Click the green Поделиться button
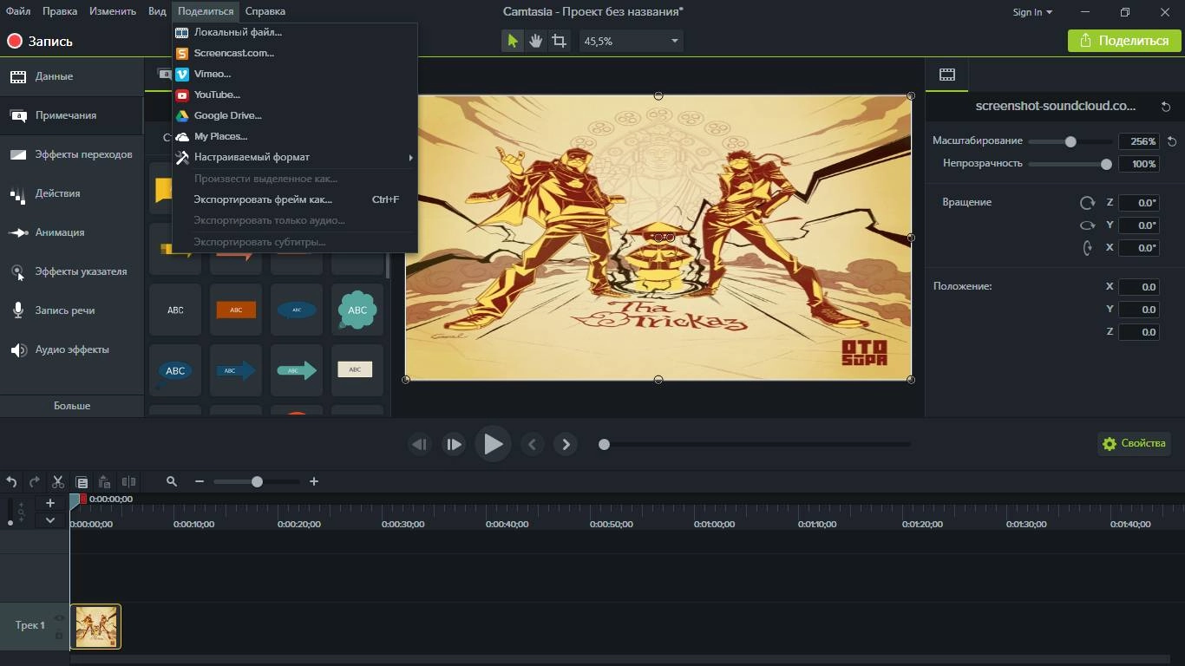 (x=1124, y=41)
